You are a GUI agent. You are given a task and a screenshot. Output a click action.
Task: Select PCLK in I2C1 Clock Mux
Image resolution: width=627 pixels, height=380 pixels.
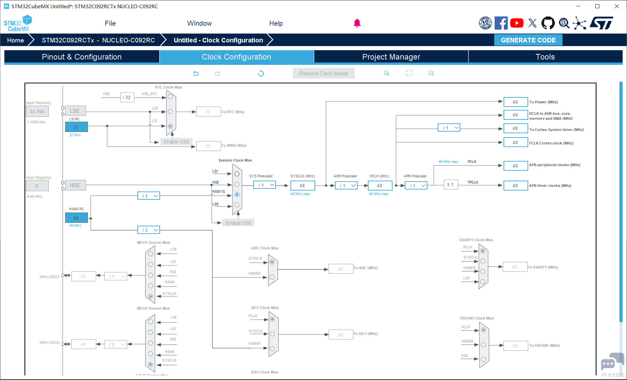272,319
